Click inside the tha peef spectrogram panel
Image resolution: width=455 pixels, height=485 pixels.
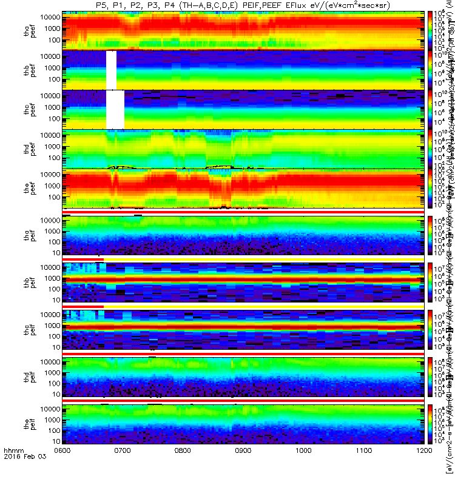[x=243, y=31]
